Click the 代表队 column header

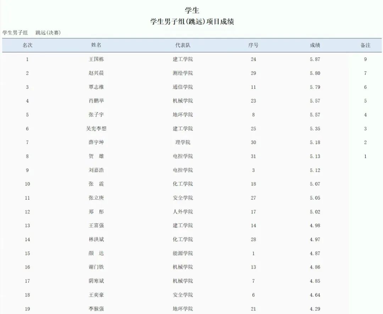[183, 45]
